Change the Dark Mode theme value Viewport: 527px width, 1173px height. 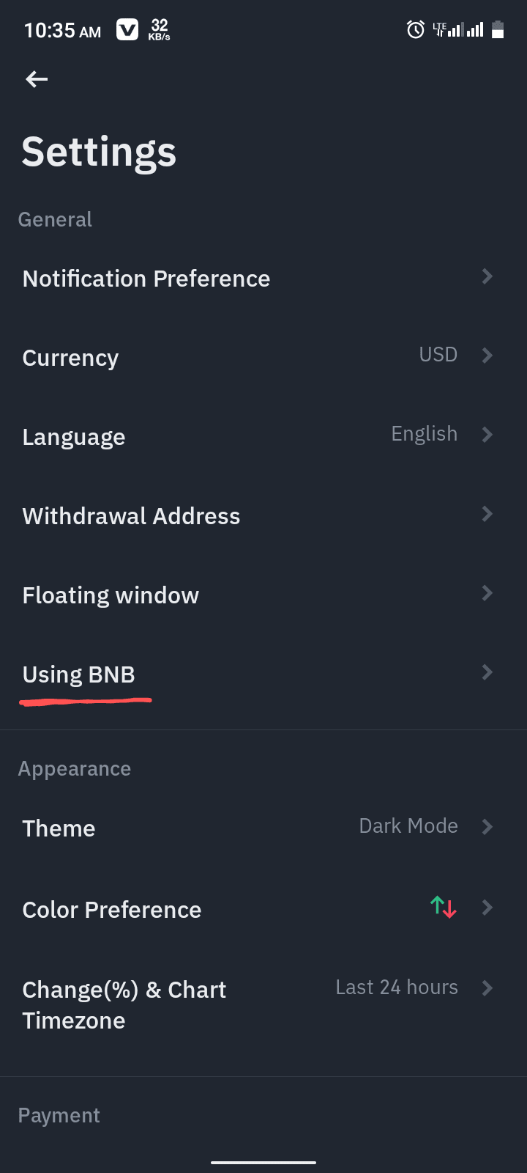tap(408, 826)
